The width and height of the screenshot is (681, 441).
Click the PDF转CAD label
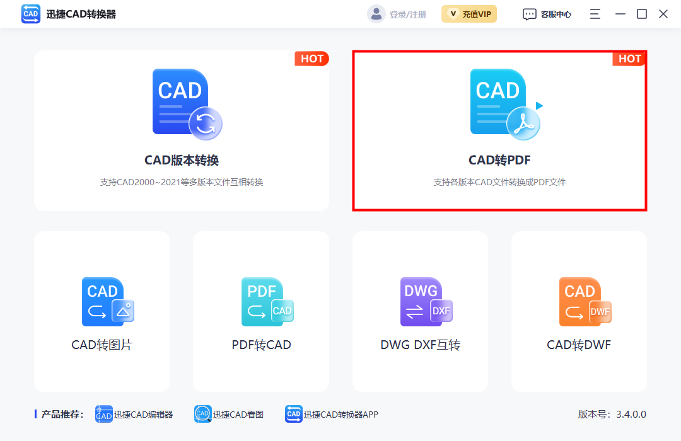pyautogui.click(x=262, y=345)
